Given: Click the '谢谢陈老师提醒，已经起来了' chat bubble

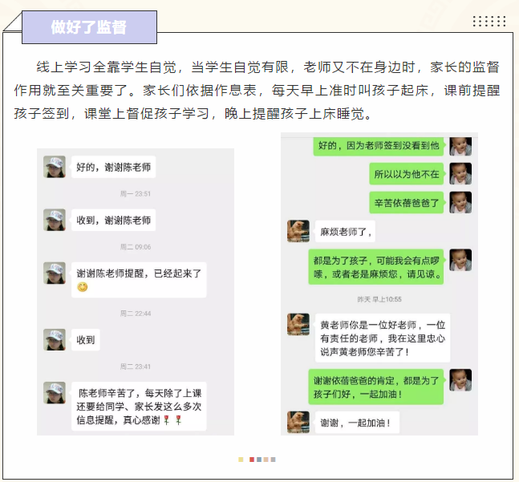Looking at the screenshot, I should click(x=139, y=280).
